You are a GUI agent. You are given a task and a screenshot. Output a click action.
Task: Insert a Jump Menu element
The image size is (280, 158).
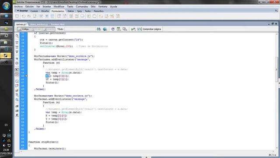point(65,16)
